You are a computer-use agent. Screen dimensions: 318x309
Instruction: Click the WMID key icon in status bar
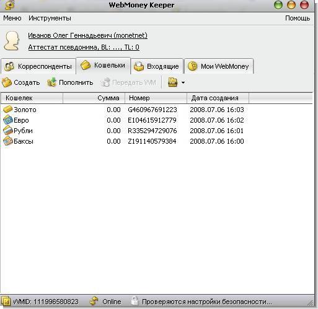(6, 302)
